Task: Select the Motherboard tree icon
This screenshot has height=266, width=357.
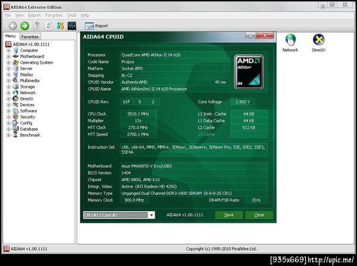Action: tap(15, 56)
